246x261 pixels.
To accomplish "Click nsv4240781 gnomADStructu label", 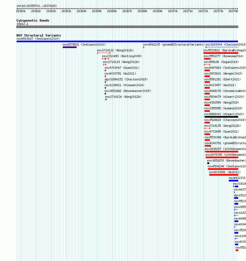I will (225, 143).
